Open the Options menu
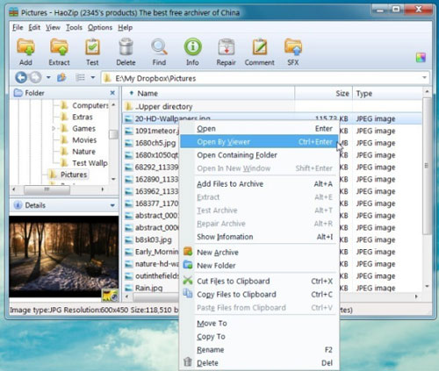 tap(100, 27)
